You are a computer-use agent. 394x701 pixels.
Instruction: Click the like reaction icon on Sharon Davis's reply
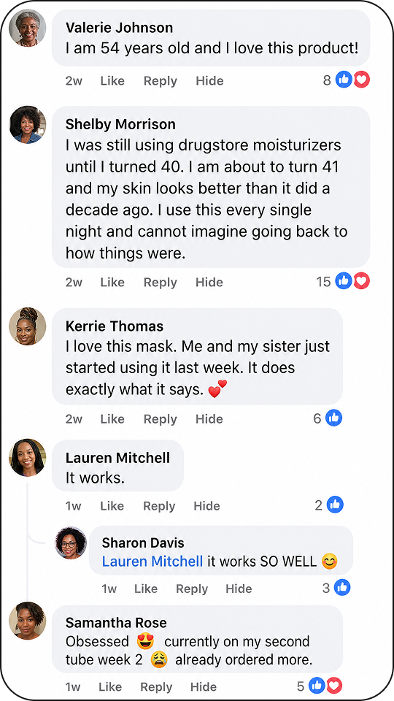pyautogui.click(x=342, y=587)
